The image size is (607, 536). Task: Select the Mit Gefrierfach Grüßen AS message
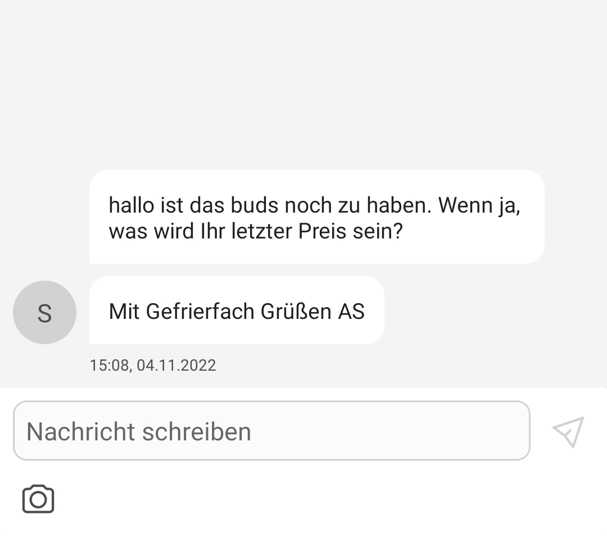(237, 311)
